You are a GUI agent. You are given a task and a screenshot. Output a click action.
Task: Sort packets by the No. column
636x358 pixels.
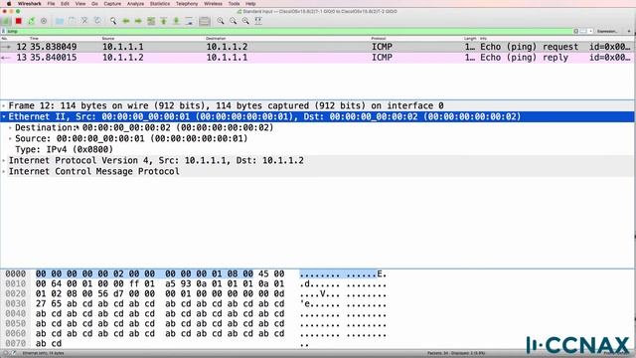coord(4,38)
